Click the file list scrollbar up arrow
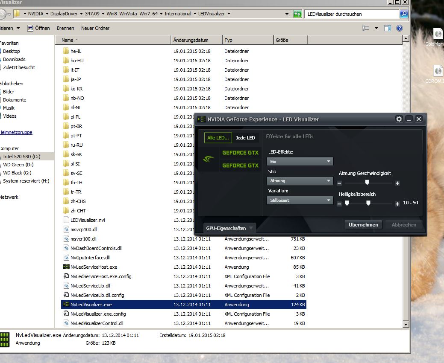 406,38
